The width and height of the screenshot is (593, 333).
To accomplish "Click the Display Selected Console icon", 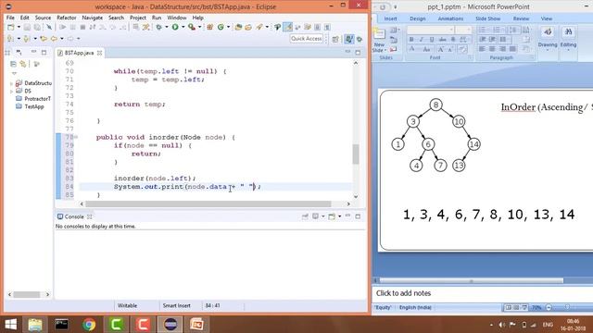I will click(315, 216).
